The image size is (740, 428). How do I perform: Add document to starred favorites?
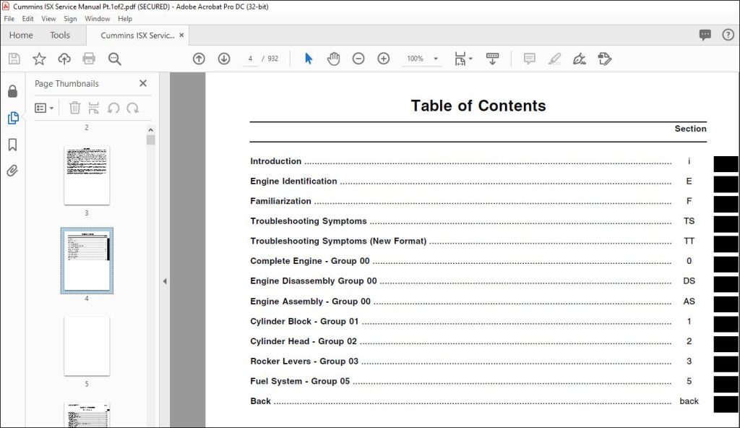[39, 59]
